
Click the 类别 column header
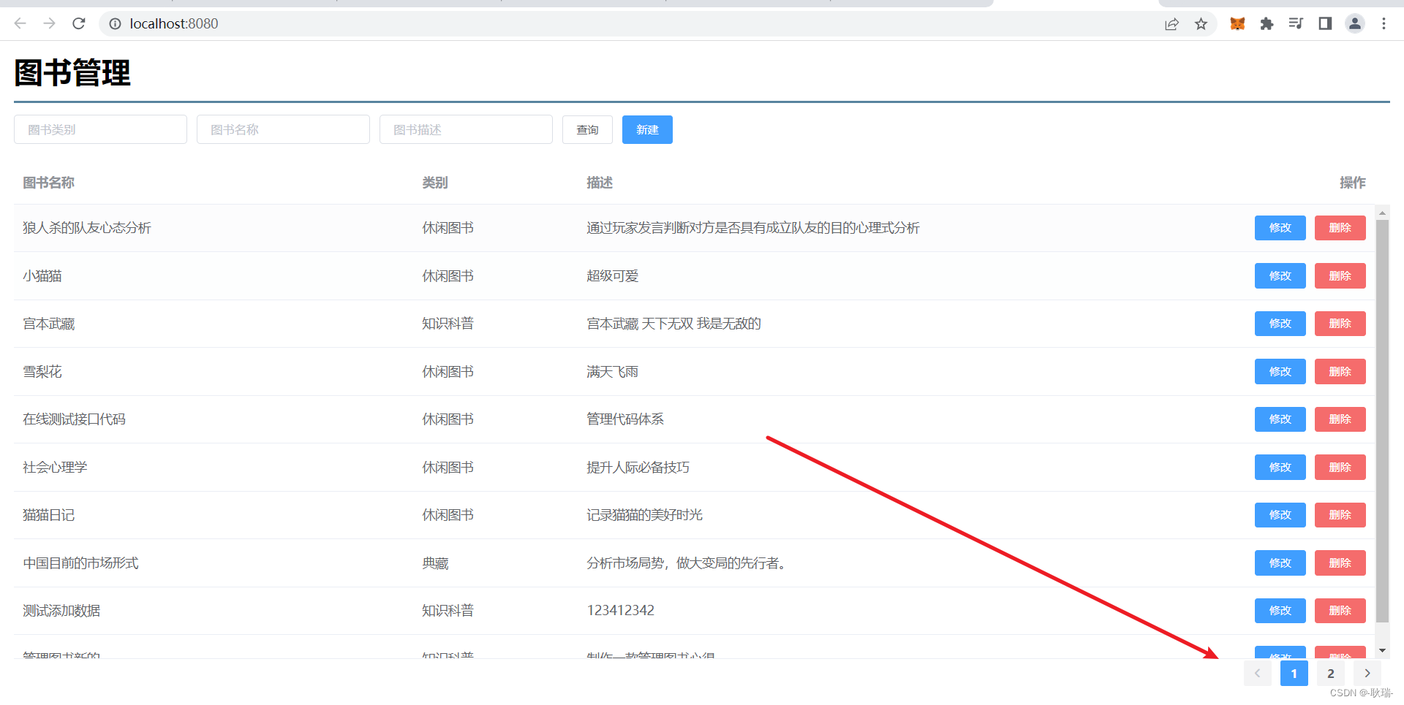click(435, 183)
